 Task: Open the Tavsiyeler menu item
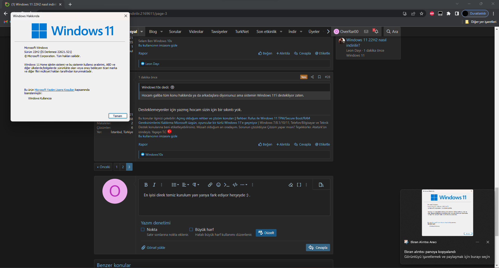click(x=219, y=31)
